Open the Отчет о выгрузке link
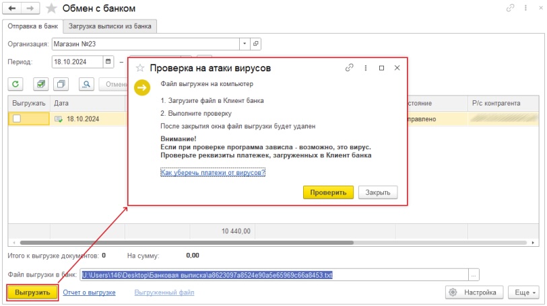547x306 pixels. (89, 293)
